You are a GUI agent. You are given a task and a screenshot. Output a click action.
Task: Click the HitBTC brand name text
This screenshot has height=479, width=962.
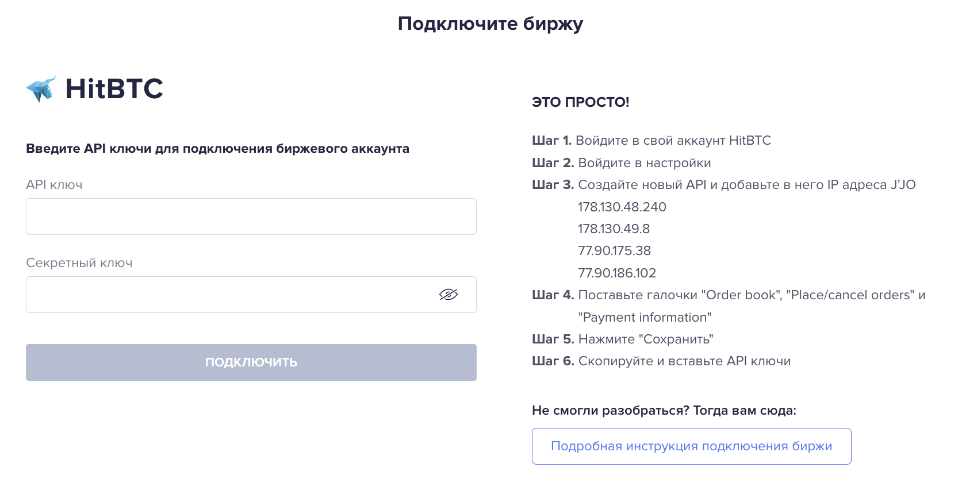pyautogui.click(x=114, y=89)
